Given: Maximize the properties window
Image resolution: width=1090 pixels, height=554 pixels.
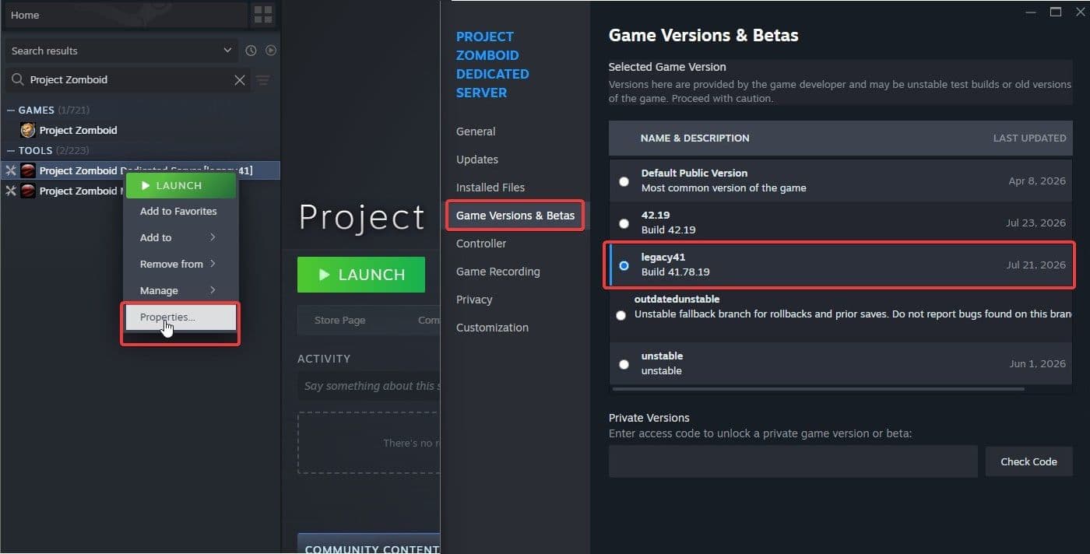Looking at the screenshot, I should click(1056, 11).
